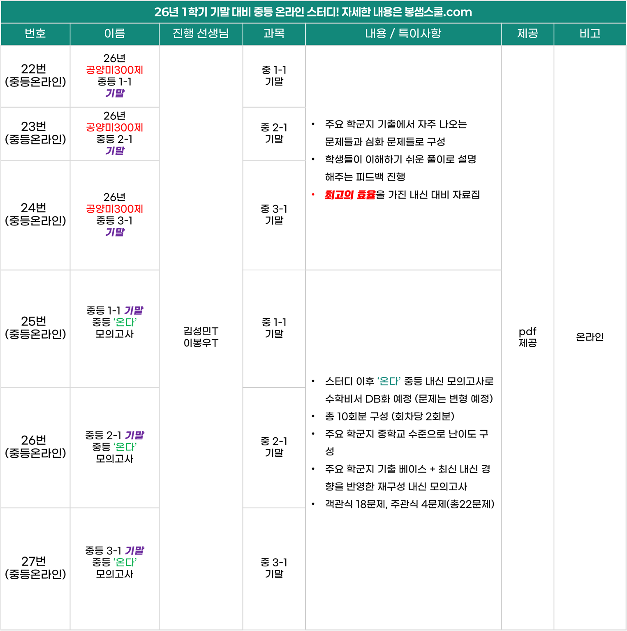The image size is (627, 631).
Task: Click the 27번 (중등온라인) cell
Action: click(x=35, y=569)
